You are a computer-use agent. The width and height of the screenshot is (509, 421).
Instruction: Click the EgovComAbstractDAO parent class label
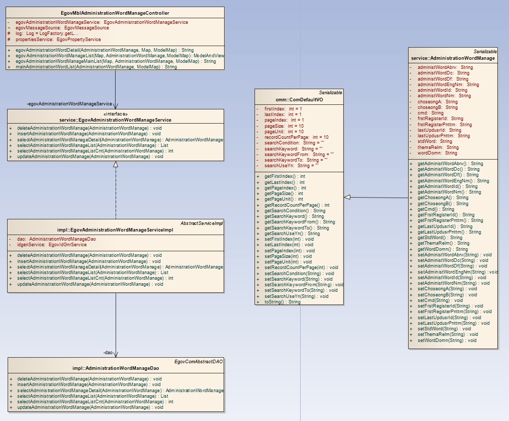click(x=198, y=361)
